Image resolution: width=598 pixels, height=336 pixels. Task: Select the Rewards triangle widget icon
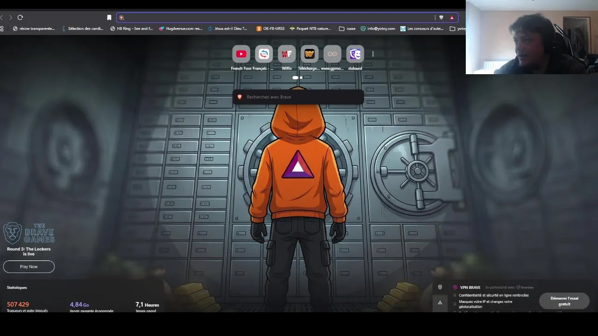tap(440, 303)
